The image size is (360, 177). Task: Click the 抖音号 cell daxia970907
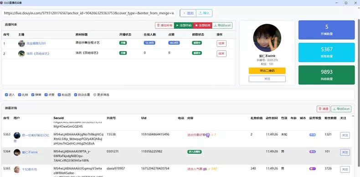pos(116,168)
